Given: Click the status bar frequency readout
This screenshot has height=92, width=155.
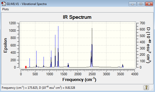Looking at the screenshot, I should [38, 88].
